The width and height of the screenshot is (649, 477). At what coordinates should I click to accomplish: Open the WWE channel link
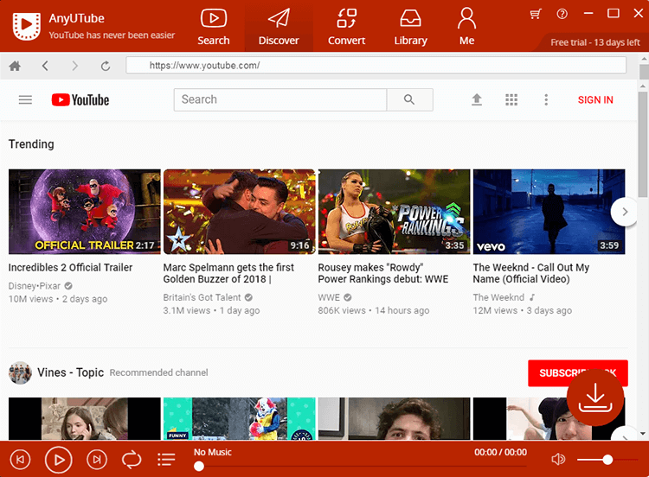click(329, 297)
